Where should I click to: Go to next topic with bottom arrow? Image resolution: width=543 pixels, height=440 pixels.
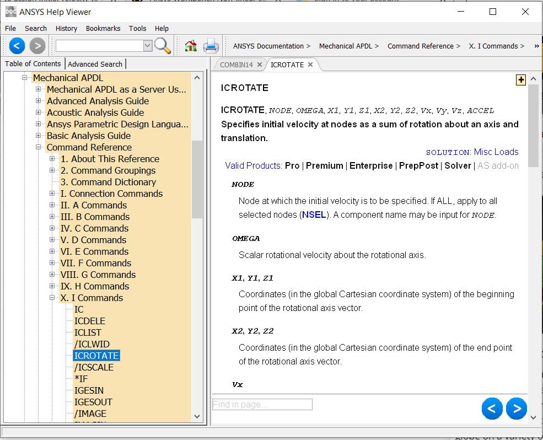516,409
